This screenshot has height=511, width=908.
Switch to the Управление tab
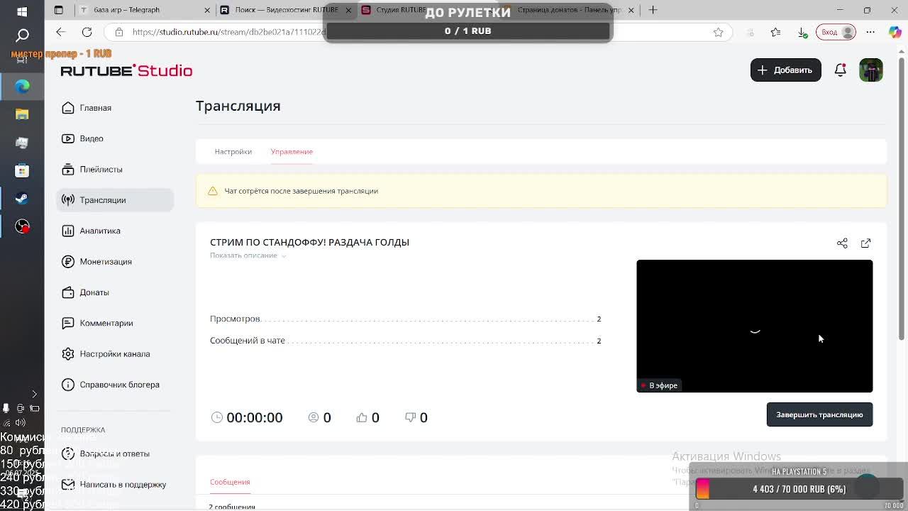[292, 151]
